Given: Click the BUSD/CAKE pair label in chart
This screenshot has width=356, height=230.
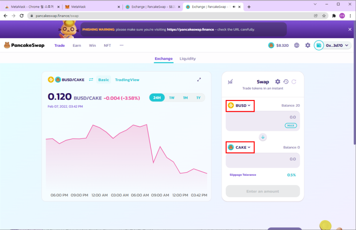Looking at the screenshot, I should pos(73,80).
